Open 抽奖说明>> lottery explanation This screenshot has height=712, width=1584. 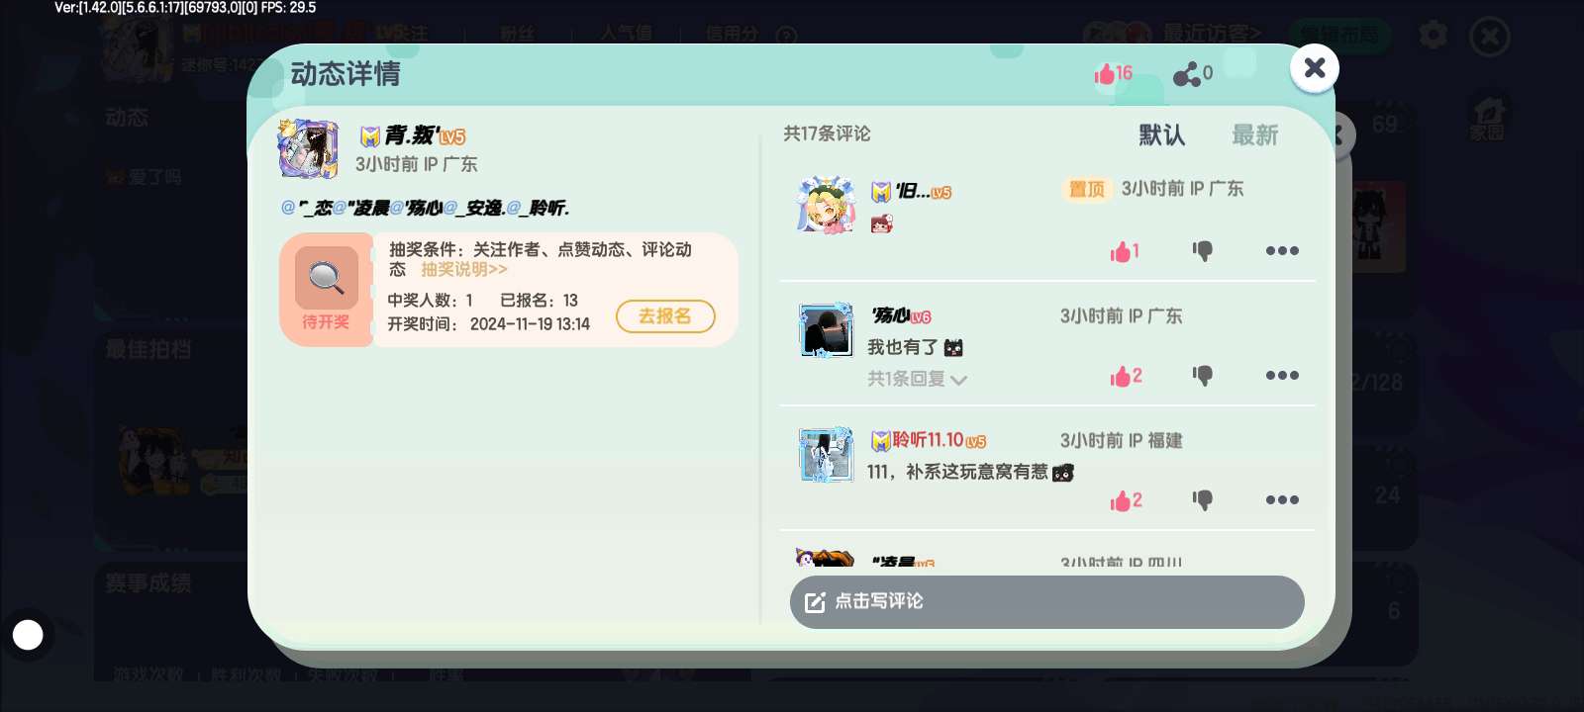(x=464, y=269)
